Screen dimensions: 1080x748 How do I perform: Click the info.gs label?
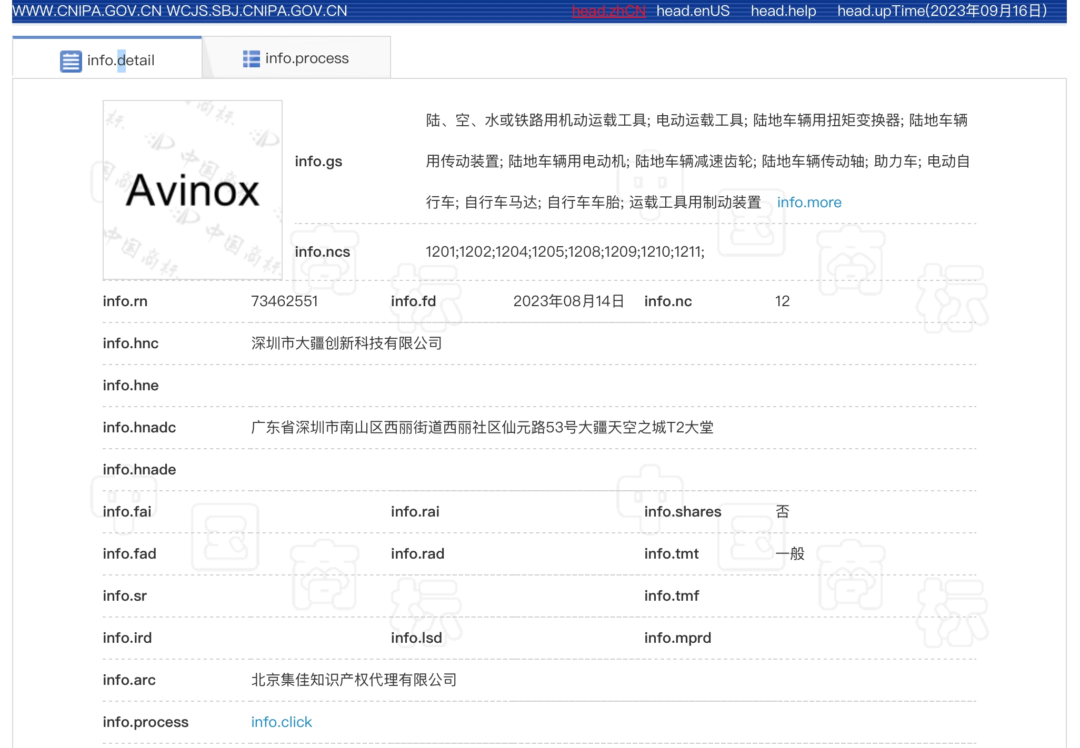(x=318, y=161)
